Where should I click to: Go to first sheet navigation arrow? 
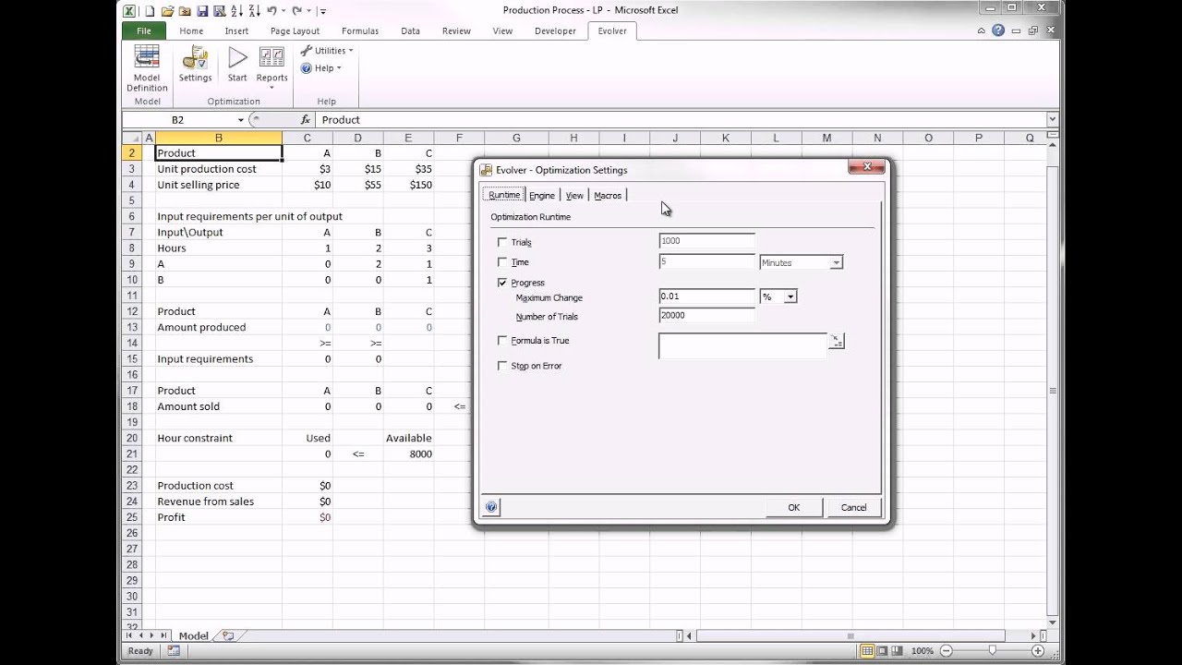(x=129, y=635)
